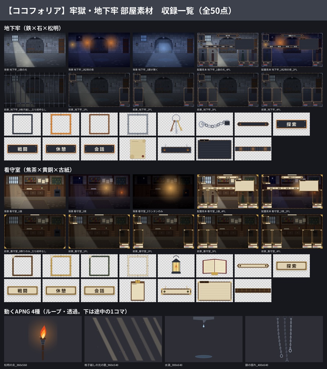
Task: Choose the lantern asset tile
Action: tap(176, 266)
